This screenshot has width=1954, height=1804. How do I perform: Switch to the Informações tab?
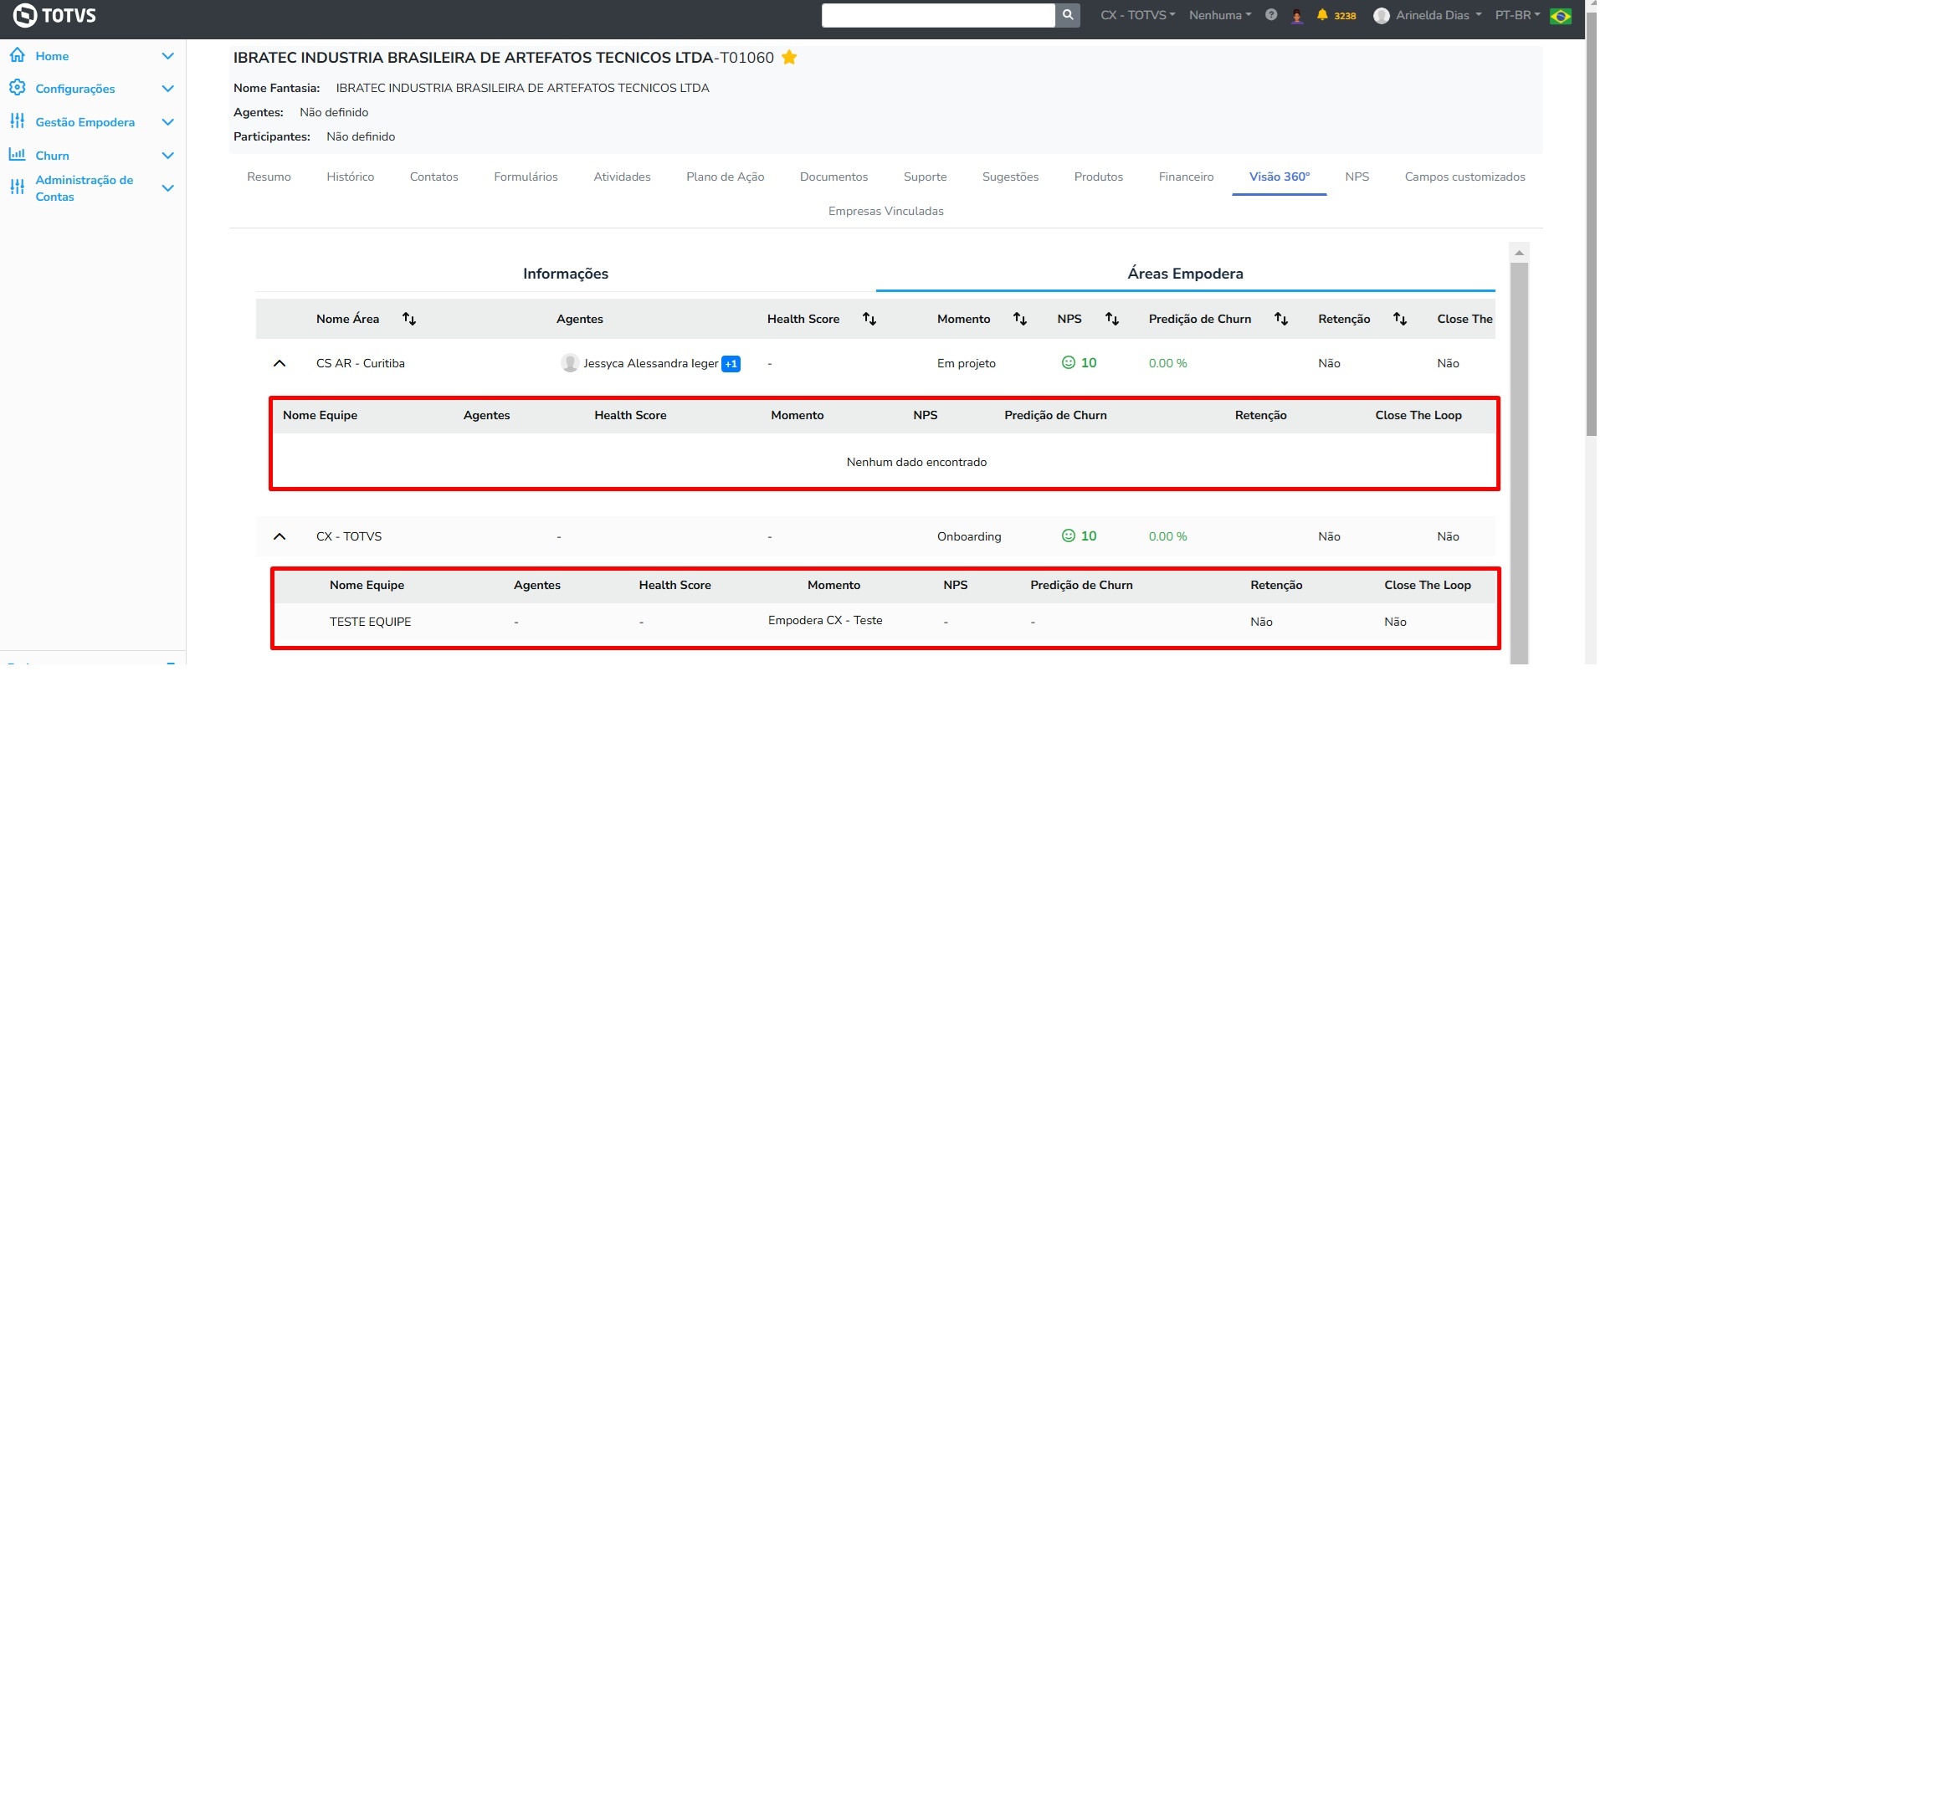click(566, 274)
